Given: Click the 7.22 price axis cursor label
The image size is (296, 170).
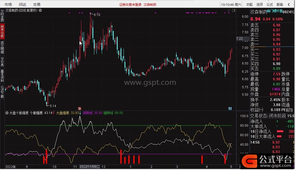Looking at the screenshot, I should point(240,39).
